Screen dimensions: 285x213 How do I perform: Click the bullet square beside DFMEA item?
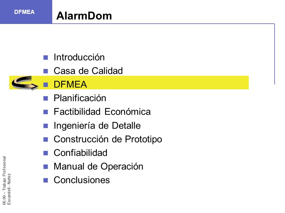46,85
